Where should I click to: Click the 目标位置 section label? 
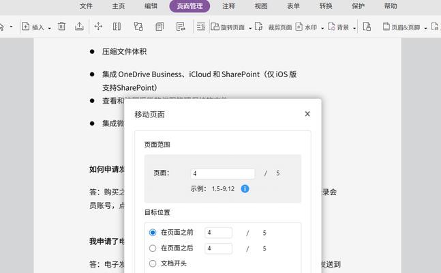click(157, 212)
